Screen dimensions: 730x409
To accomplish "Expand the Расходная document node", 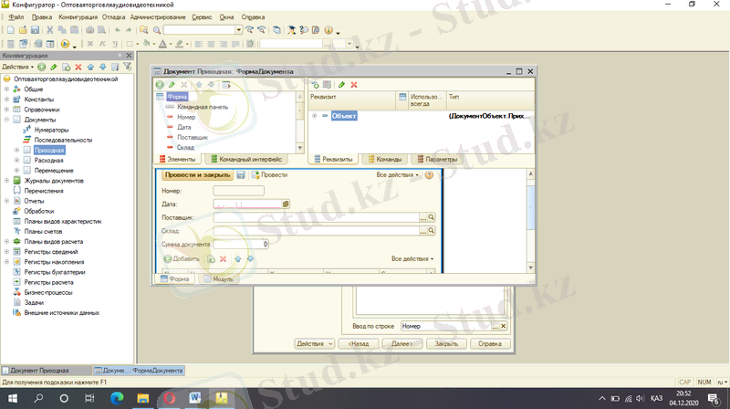I will point(17,160).
